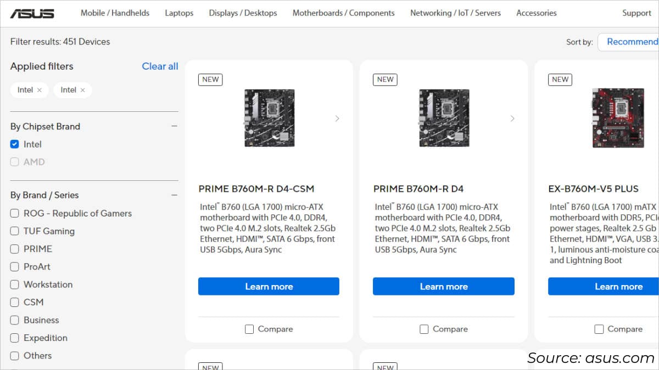Enable the TUF Gaming series filter
The height and width of the screenshot is (370, 659).
[x=14, y=231]
